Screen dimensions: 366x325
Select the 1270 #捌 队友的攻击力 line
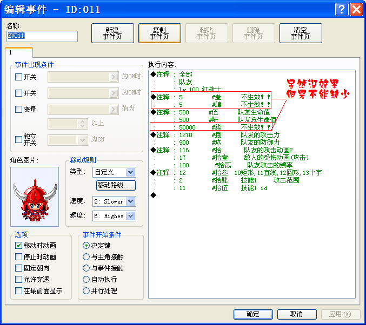[252, 135]
